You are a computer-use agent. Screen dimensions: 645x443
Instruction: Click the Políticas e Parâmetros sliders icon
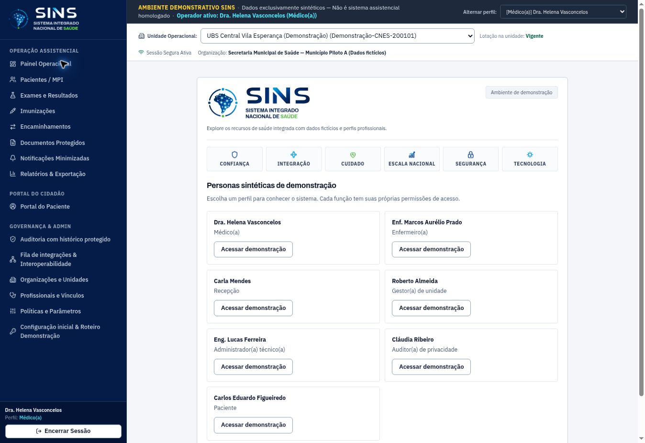13,311
